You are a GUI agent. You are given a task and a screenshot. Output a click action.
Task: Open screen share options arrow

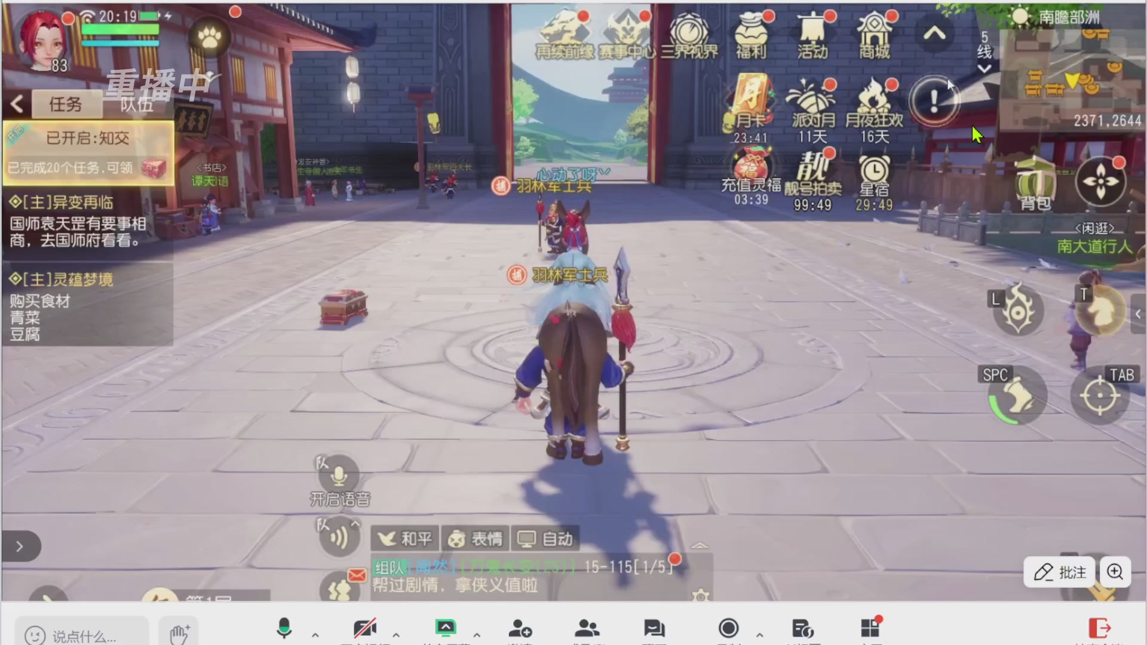(x=477, y=635)
